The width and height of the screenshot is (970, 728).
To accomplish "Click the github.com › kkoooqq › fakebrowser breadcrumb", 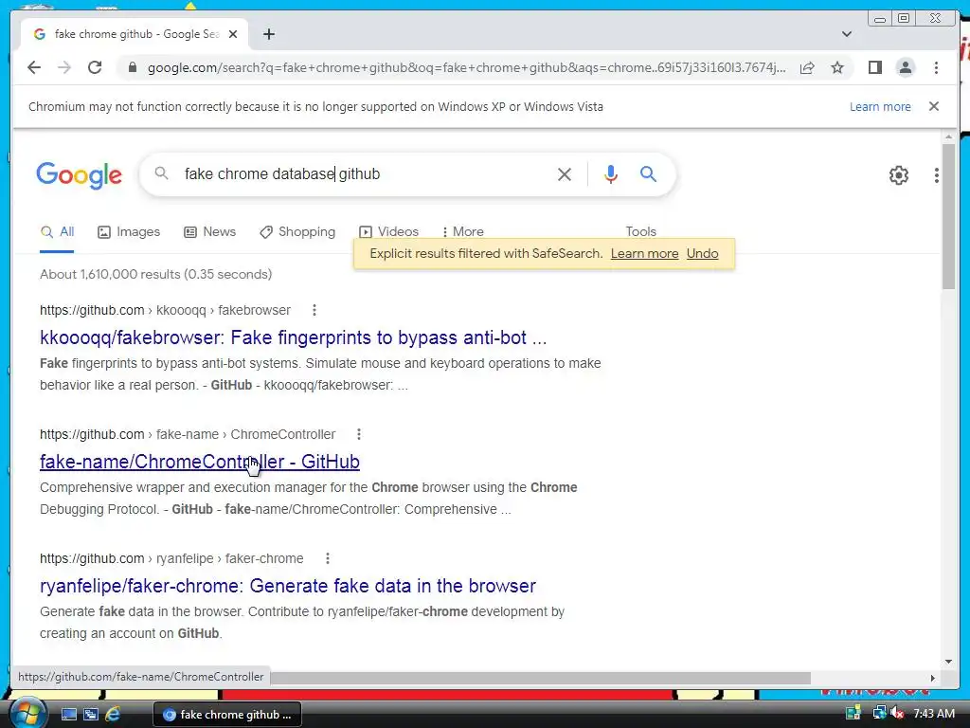I will coord(165,310).
